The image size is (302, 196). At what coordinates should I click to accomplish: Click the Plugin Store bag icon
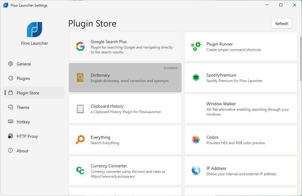click(11, 93)
